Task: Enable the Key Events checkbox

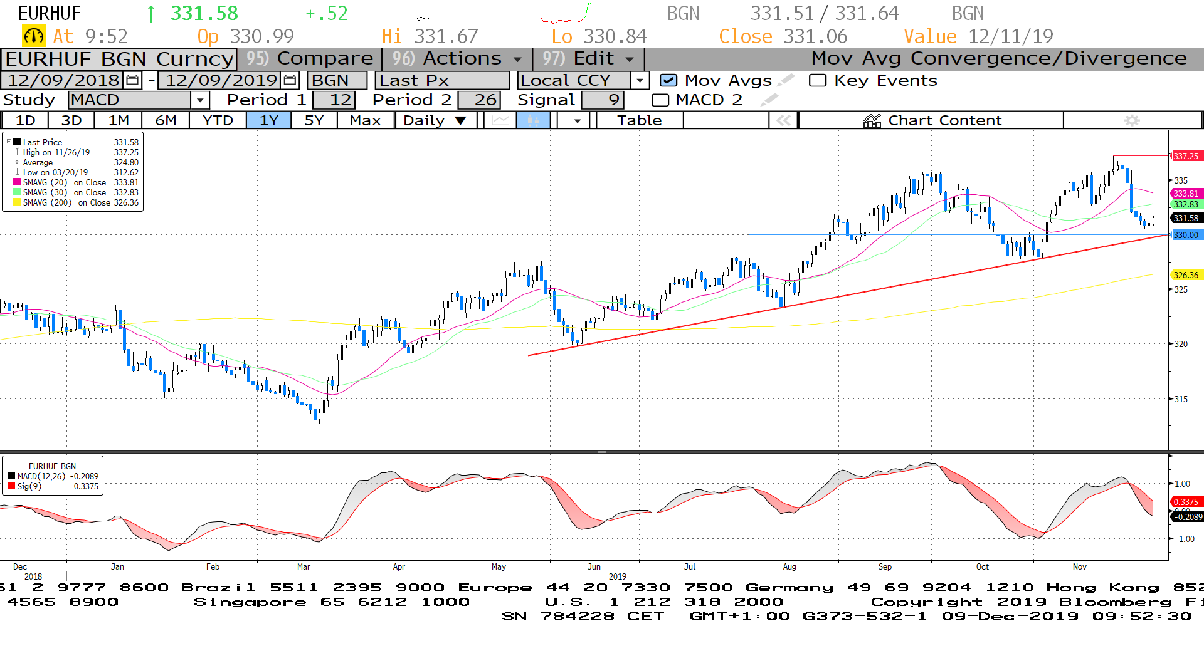Action: tap(818, 80)
